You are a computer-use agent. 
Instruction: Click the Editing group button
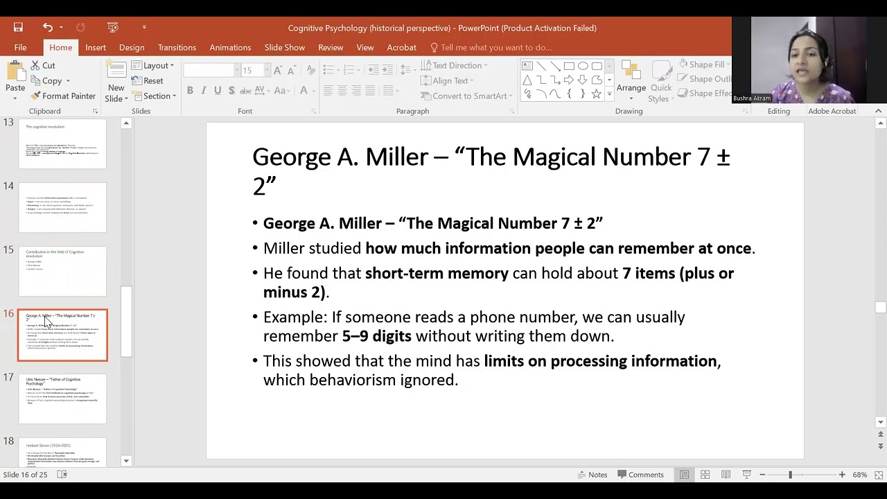click(x=778, y=111)
